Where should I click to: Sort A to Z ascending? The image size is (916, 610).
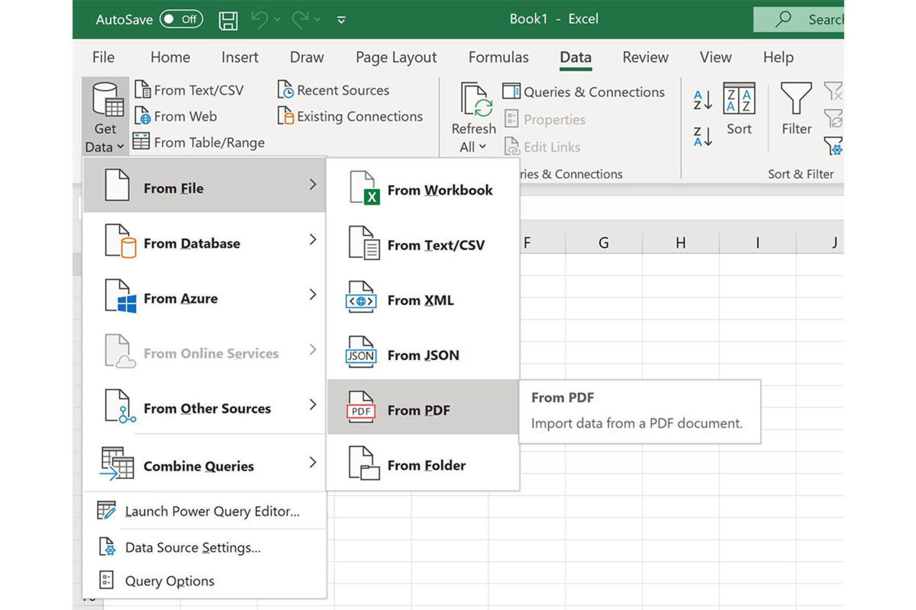pyautogui.click(x=703, y=100)
